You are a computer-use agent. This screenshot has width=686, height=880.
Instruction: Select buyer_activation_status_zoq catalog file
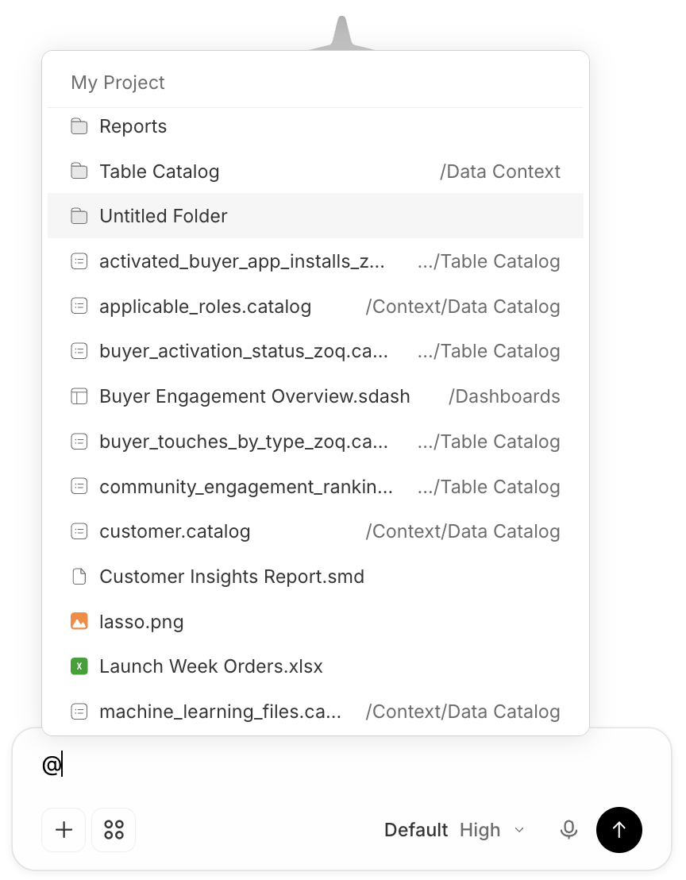315,351
